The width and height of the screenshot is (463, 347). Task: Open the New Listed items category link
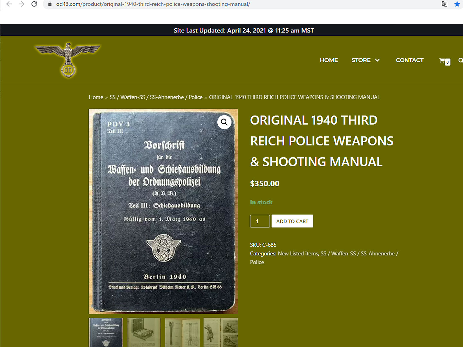(298, 254)
